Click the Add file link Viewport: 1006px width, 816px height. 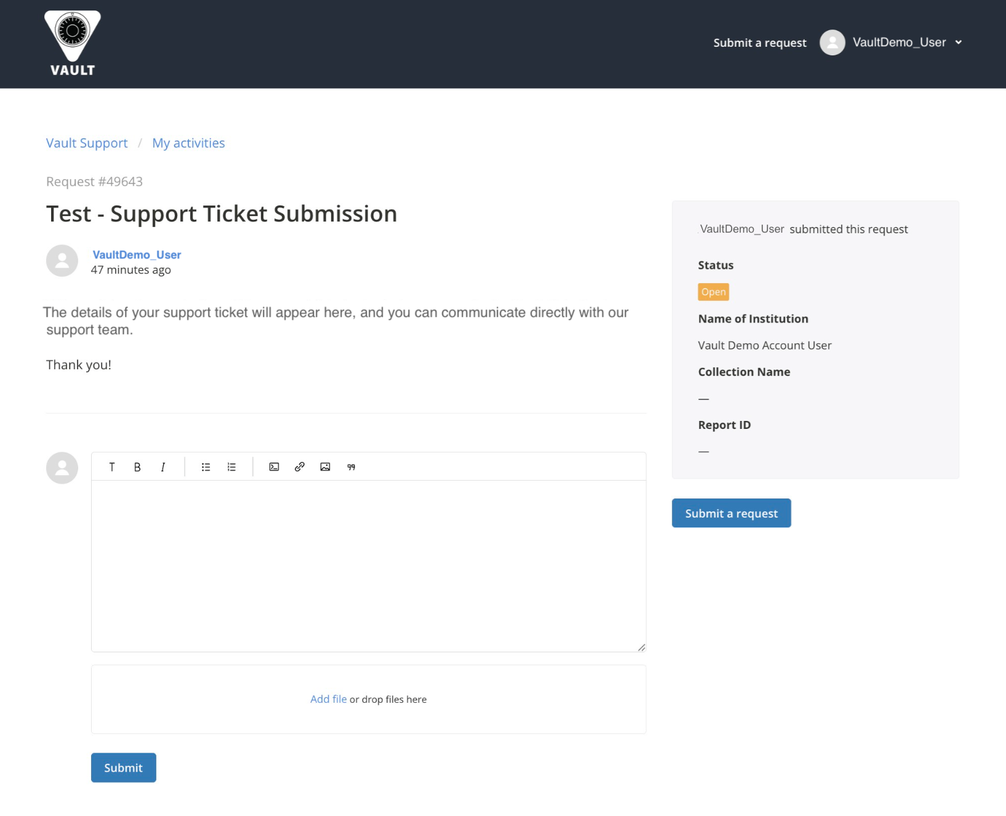coord(329,699)
